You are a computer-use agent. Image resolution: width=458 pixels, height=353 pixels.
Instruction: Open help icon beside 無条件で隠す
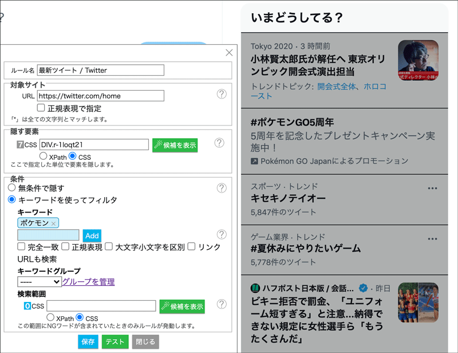[x=222, y=188]
